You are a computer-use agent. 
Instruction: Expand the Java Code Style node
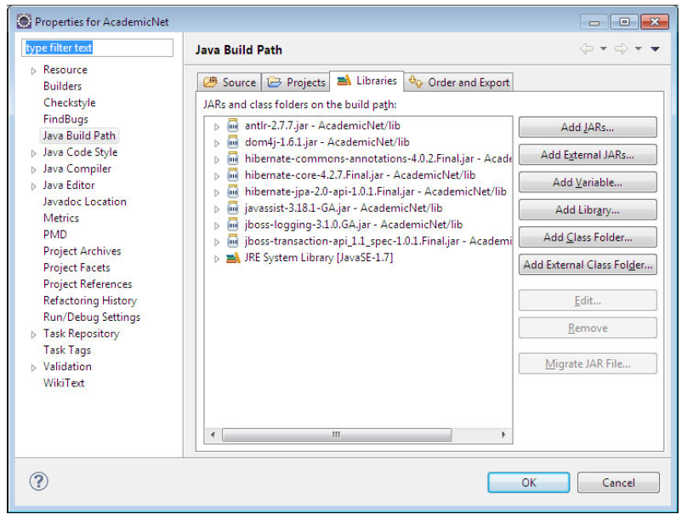tap(34, 153)
